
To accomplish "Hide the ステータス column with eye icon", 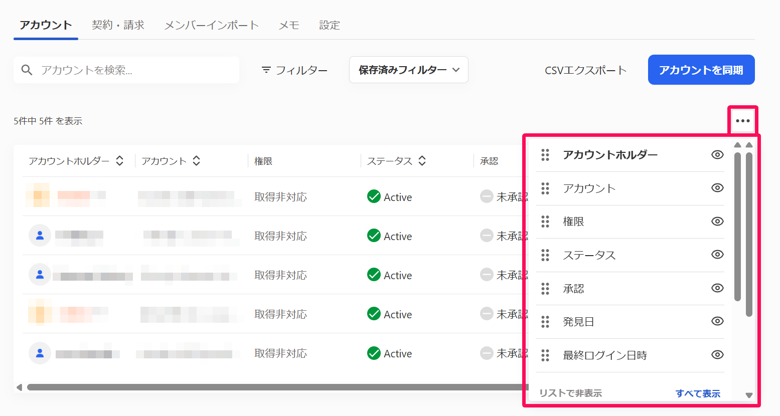I will 717,255.
